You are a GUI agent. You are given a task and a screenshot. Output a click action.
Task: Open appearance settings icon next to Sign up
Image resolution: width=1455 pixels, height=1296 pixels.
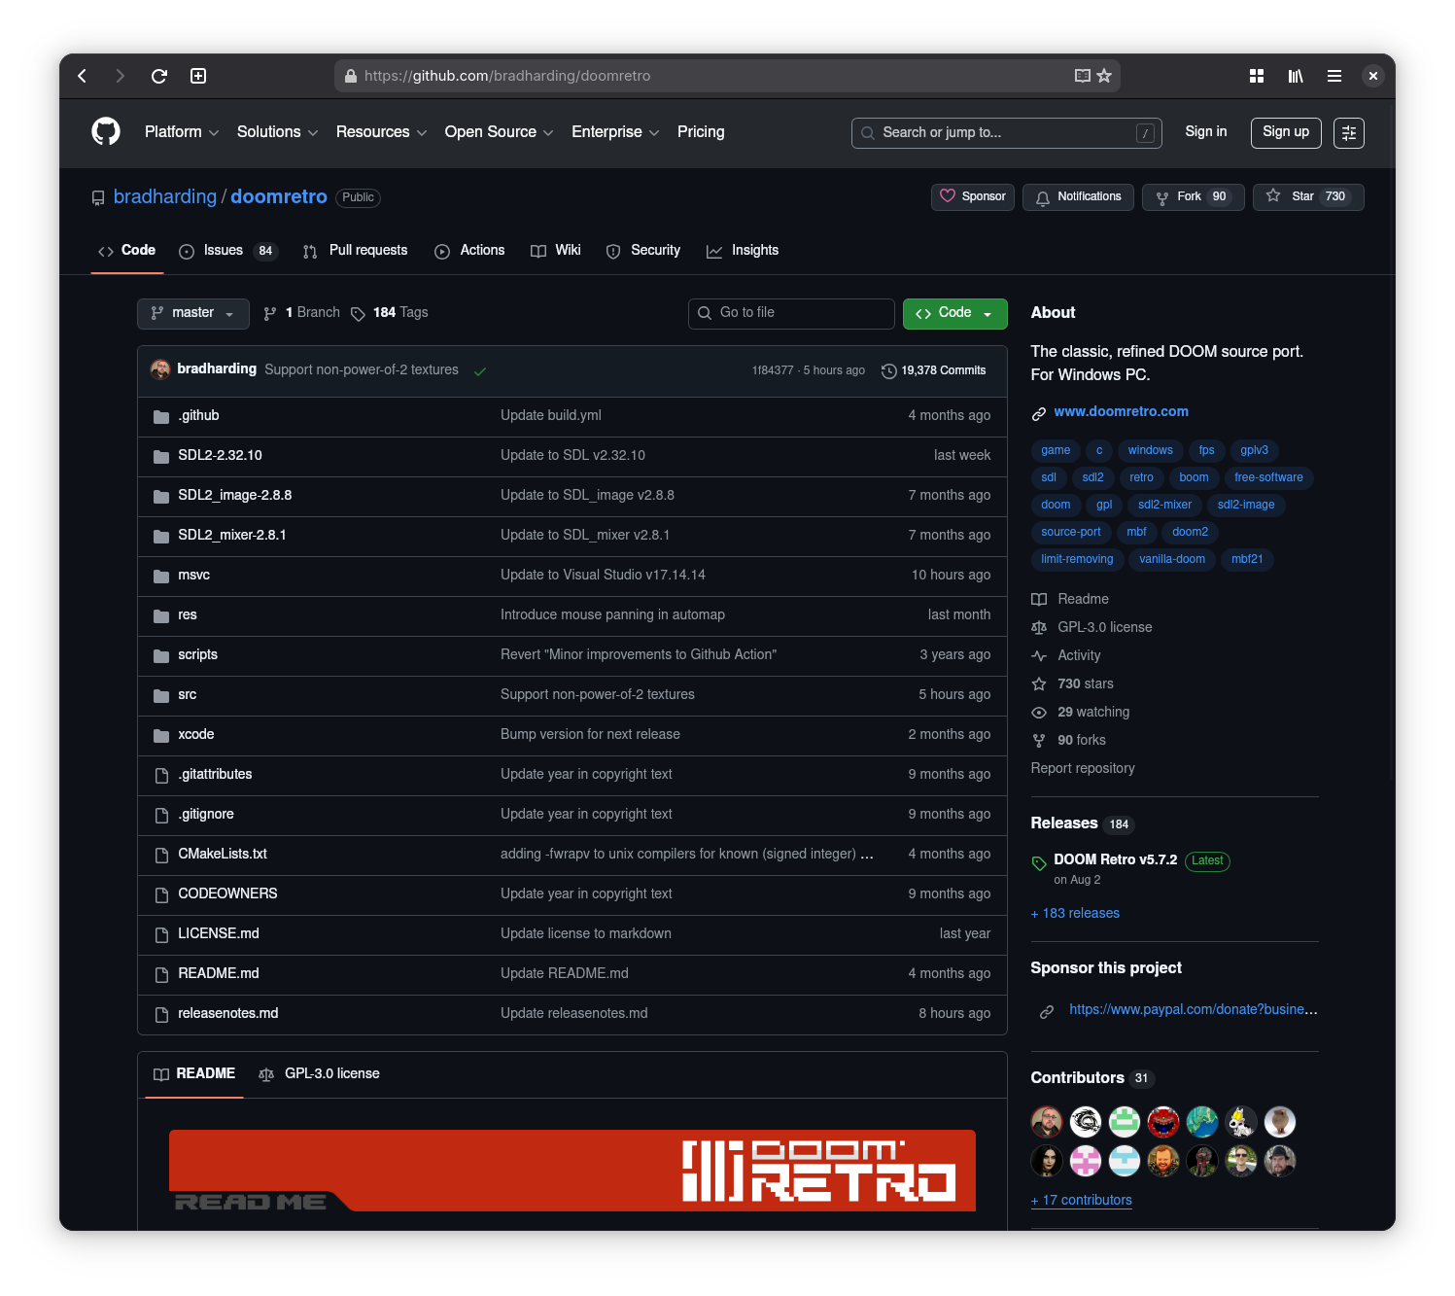pyautogui.click(x=1349, y=133)
